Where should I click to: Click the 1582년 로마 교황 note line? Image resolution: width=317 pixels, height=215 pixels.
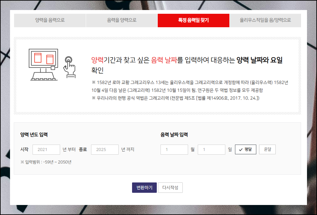(x=190, y=86)
